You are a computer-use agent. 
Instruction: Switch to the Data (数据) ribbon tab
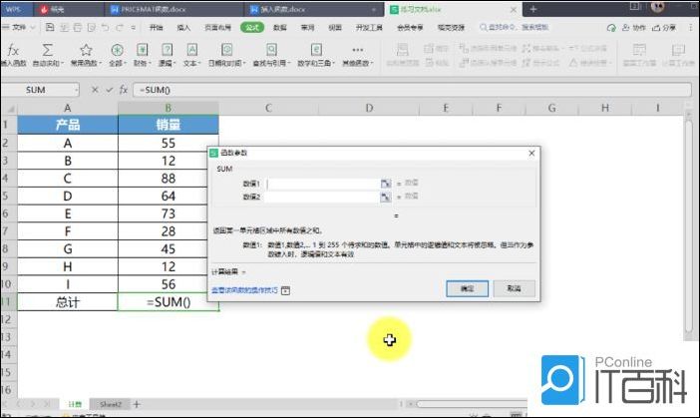pos(279,28)
